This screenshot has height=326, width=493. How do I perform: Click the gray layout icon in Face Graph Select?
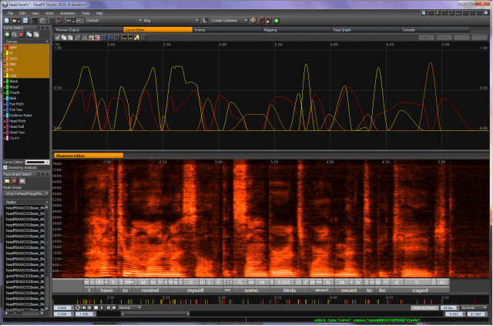[x=22, y=181]
